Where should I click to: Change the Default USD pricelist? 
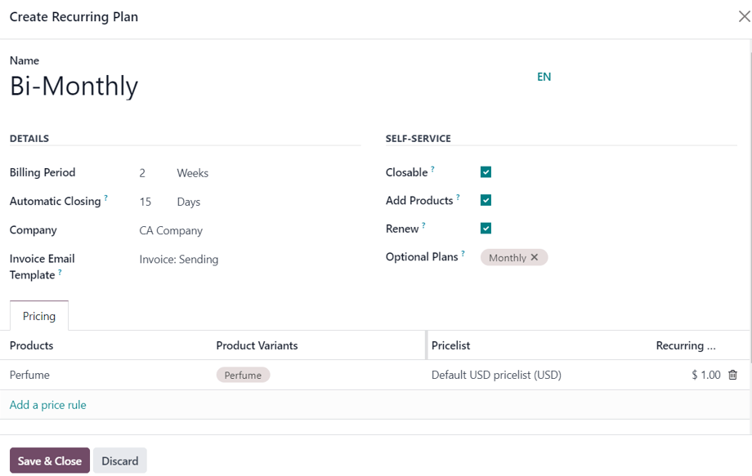496,375
